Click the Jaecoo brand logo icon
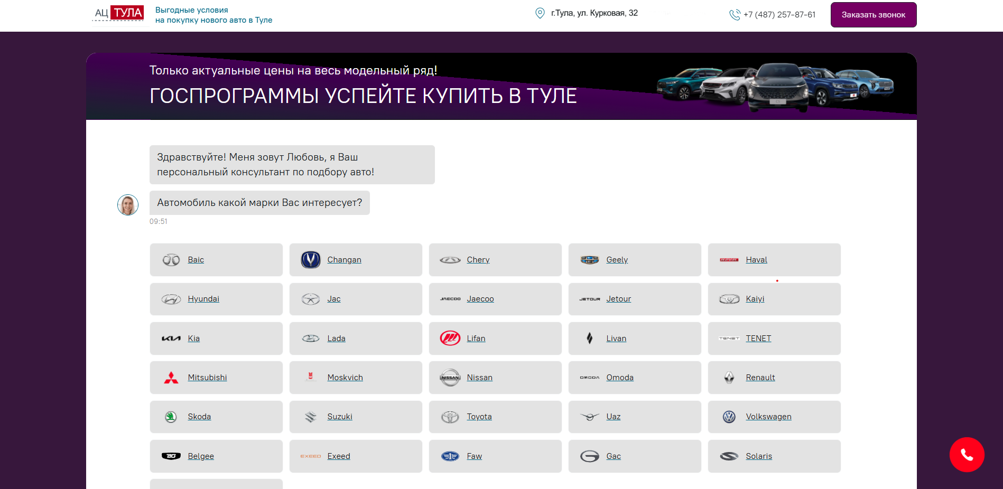 450,299
